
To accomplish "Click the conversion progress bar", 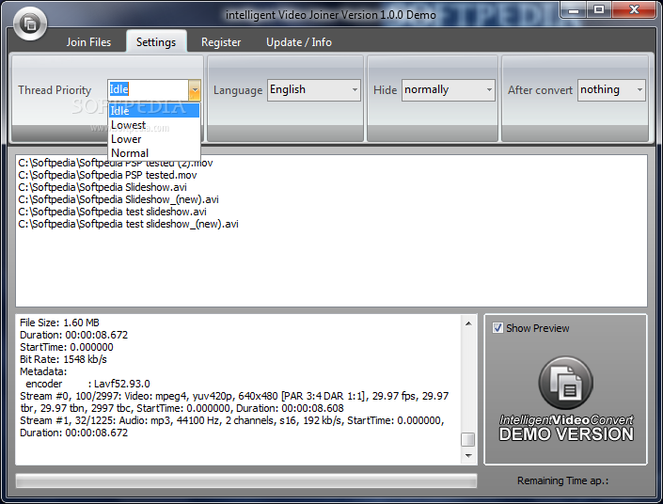I will tap(246, 480).
